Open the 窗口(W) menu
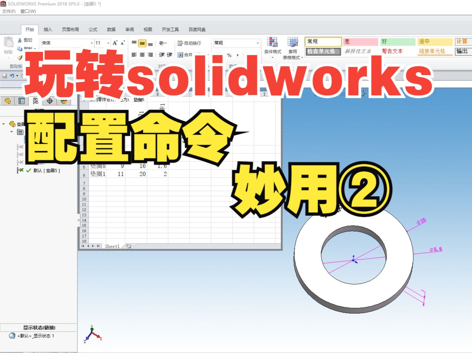This screenshot has width=472, height=353. 28,11
